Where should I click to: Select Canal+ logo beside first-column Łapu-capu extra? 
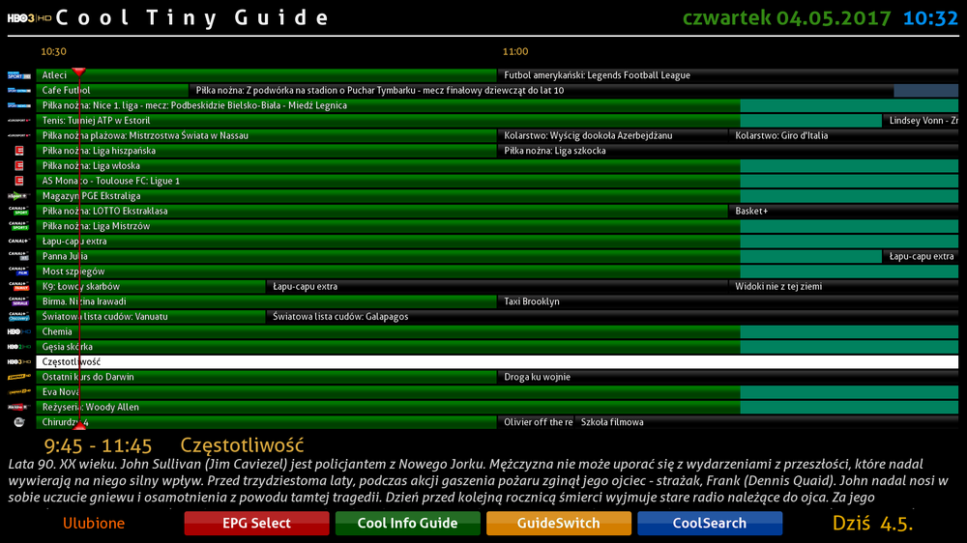(x=19, y=242)
